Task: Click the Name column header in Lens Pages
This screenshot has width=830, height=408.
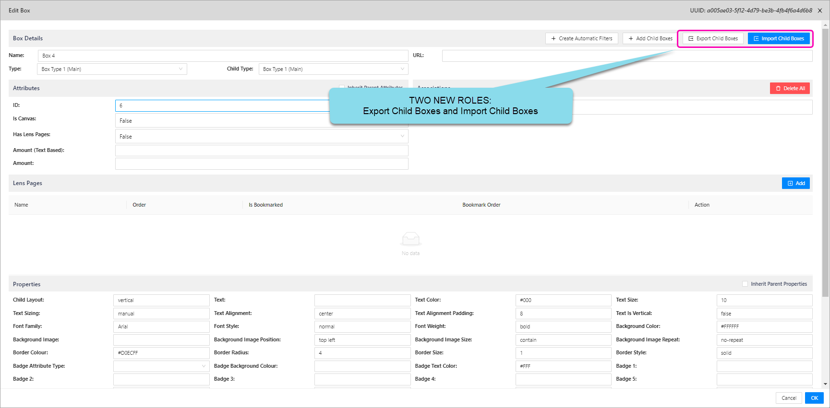Action: (21, 205)
